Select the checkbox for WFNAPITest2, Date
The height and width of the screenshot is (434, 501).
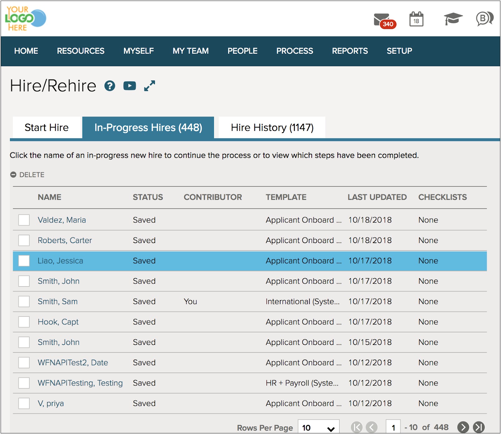point(24,362)
